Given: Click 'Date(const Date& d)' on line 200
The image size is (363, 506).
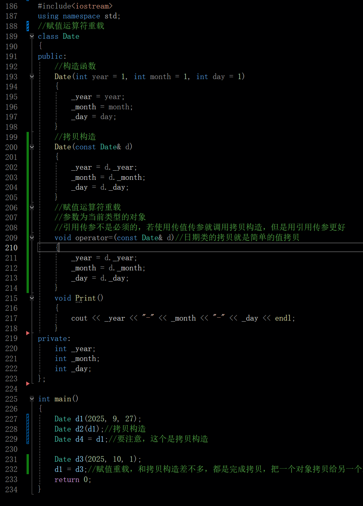Looking at the screenshot, I should point(93,147).
